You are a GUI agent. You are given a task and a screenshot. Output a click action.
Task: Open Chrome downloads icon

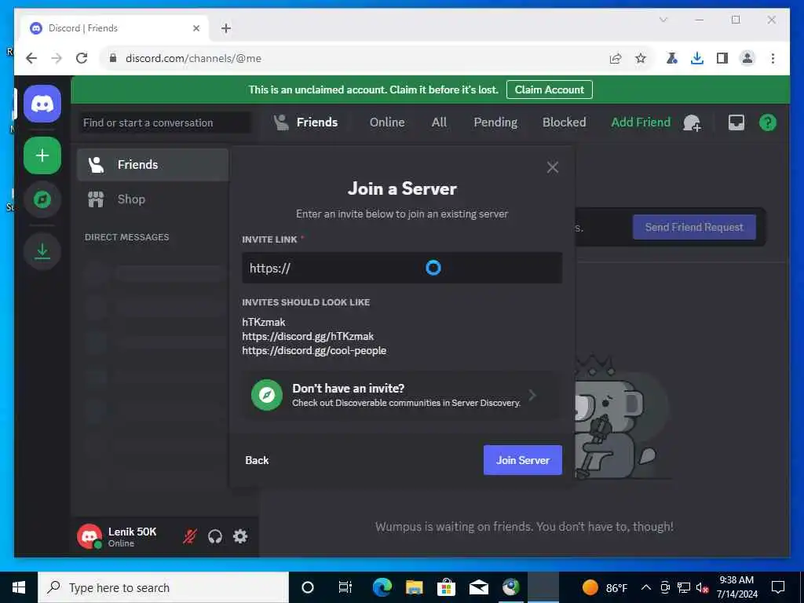click(x=697, y=58)
